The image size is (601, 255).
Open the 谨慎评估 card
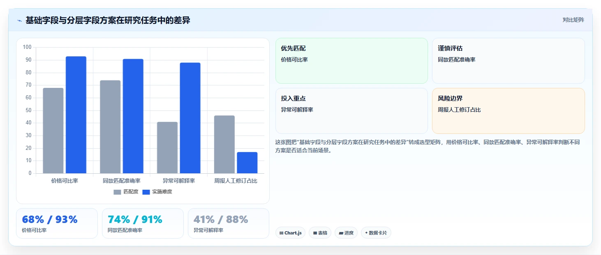click(509, 61)
